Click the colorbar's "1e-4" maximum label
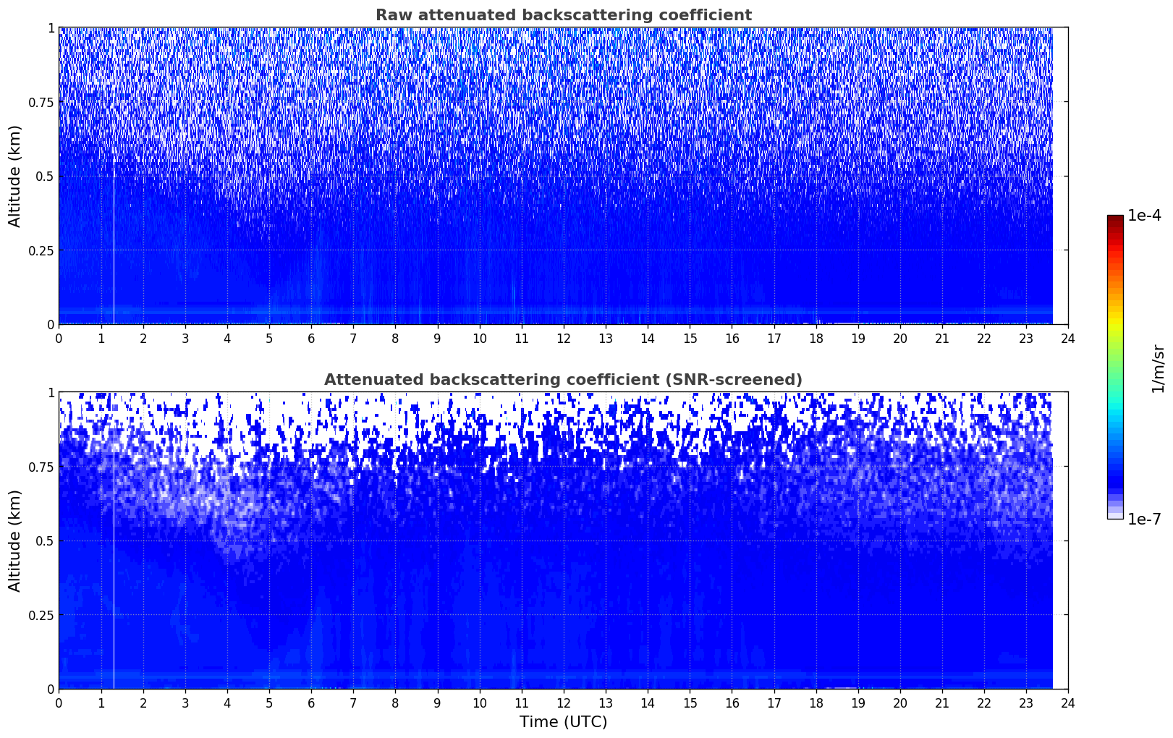This screenshot has height=738, width=1173. click(1143, 216)
